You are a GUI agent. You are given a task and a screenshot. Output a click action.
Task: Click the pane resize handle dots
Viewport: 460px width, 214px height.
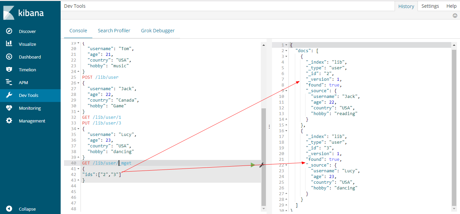point(269,127)
